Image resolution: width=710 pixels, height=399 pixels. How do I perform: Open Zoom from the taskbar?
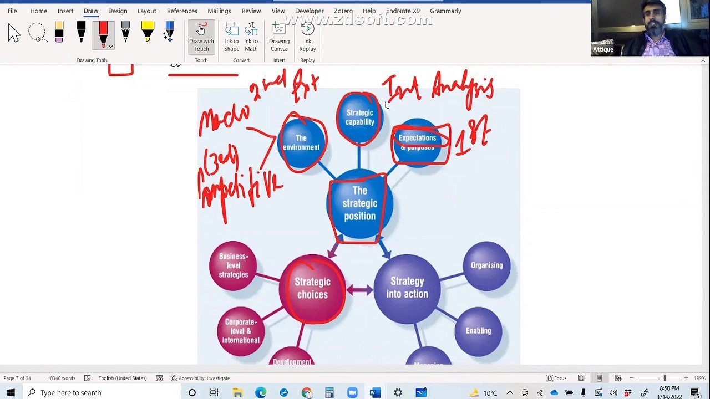(352, 392)
